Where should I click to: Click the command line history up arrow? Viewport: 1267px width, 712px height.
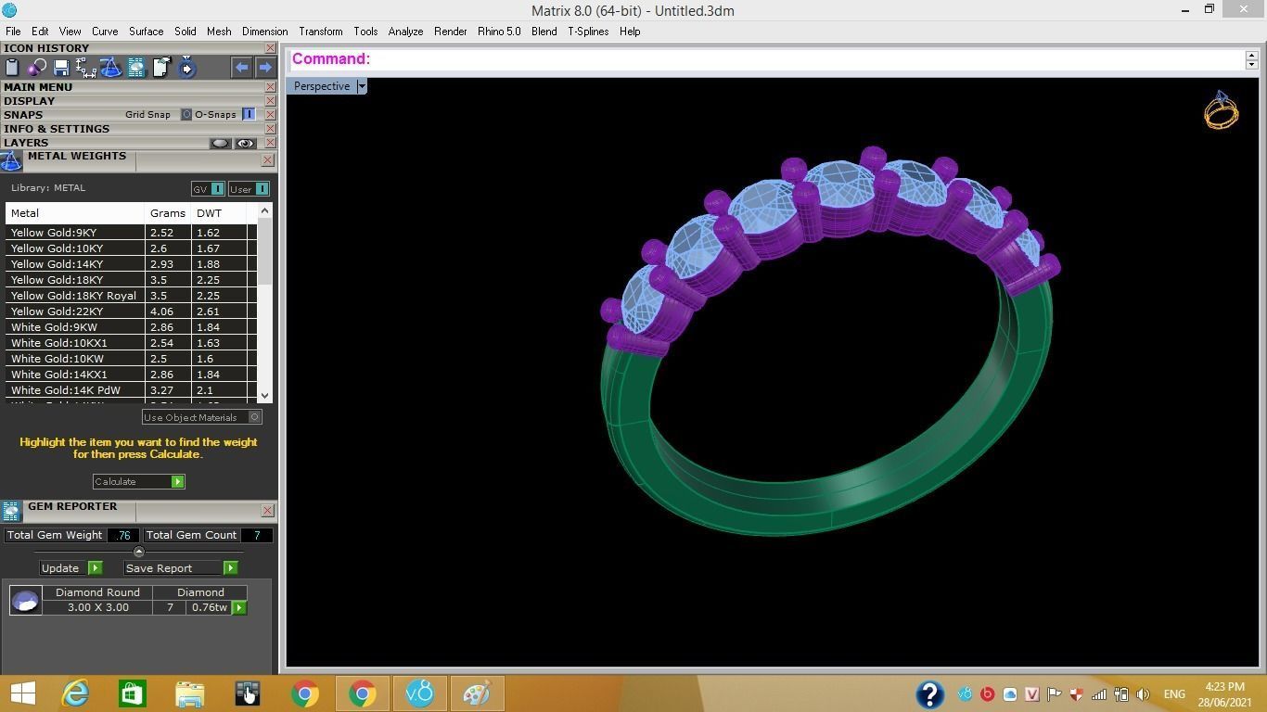1251,55
